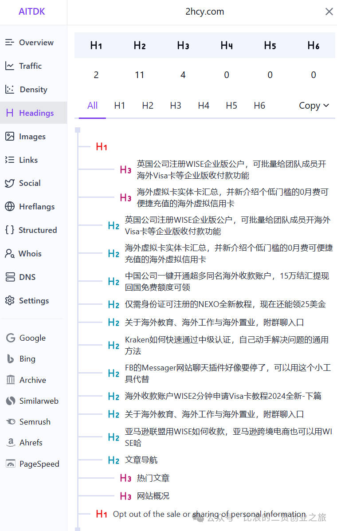Viewport: 337px width, 531px height.
Task: Click the Headings H icon in sidebar
Action: coord(10,113)
